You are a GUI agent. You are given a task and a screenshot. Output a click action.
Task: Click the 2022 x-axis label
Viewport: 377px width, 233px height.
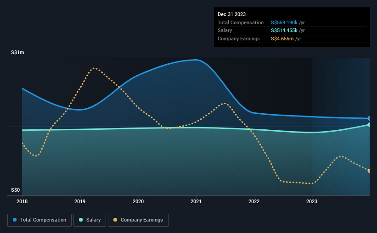[254, 201]
